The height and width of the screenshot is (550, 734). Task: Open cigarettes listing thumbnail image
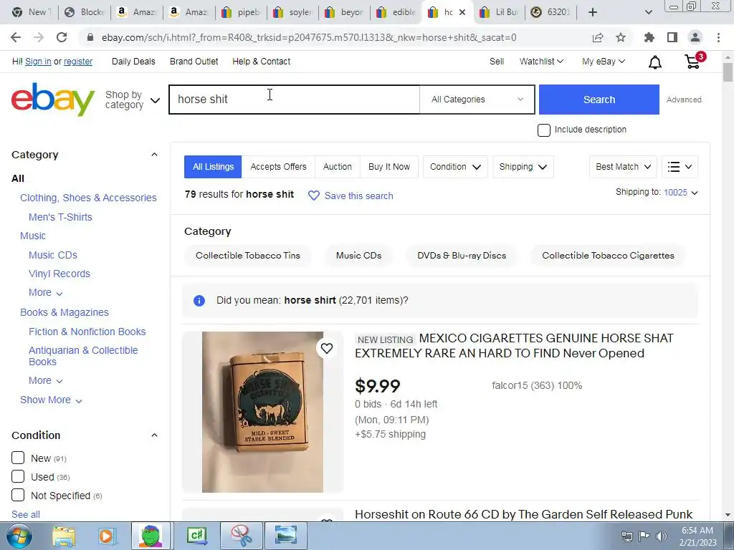pos(262,412)
